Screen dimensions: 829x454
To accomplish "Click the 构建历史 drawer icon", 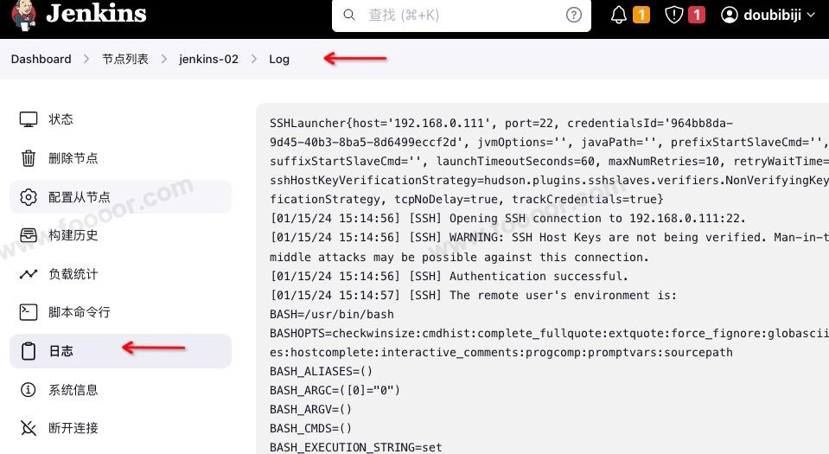I will tap(29, 235).
